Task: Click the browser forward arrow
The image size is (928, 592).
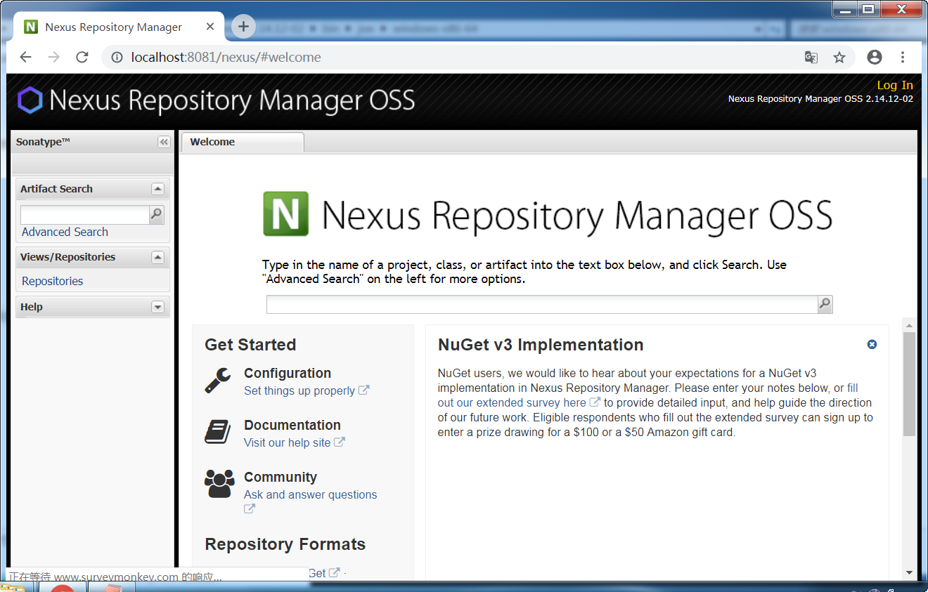Action: pos(54,58)
